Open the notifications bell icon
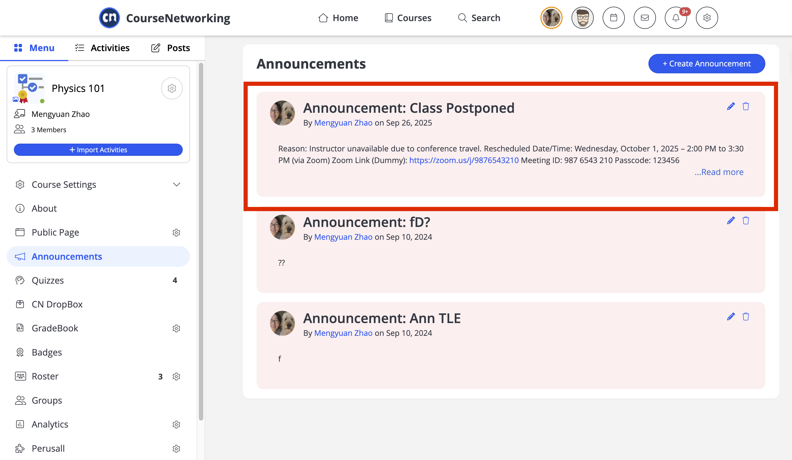The width and height of the screenshot is (792, 460). coord(676,17)
